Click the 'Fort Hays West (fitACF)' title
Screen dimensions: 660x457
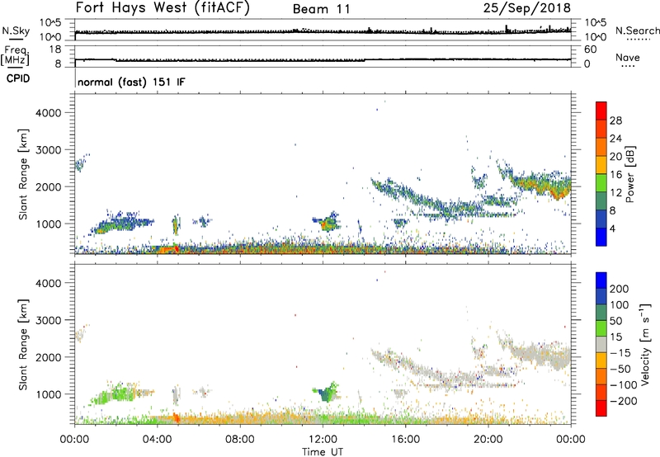163,7
